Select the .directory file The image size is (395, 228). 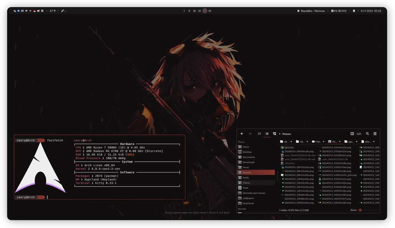[x=288, y=163]
